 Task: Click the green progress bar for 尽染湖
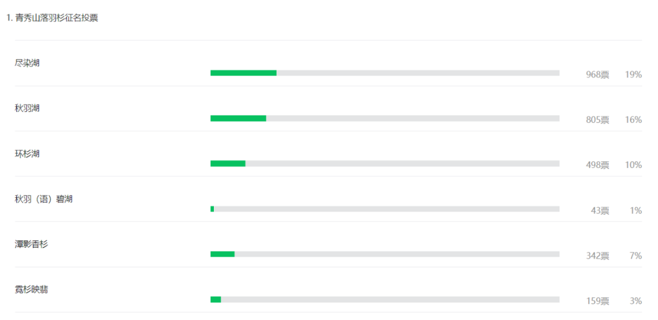point(243,73)
